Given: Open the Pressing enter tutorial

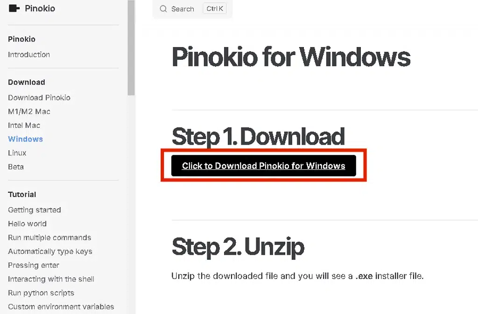Looking at the screenshot, I should pos(34,265).
